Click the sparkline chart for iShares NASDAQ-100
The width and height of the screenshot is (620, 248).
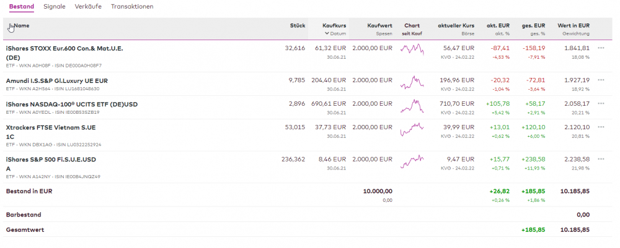(x=411, y=107)
